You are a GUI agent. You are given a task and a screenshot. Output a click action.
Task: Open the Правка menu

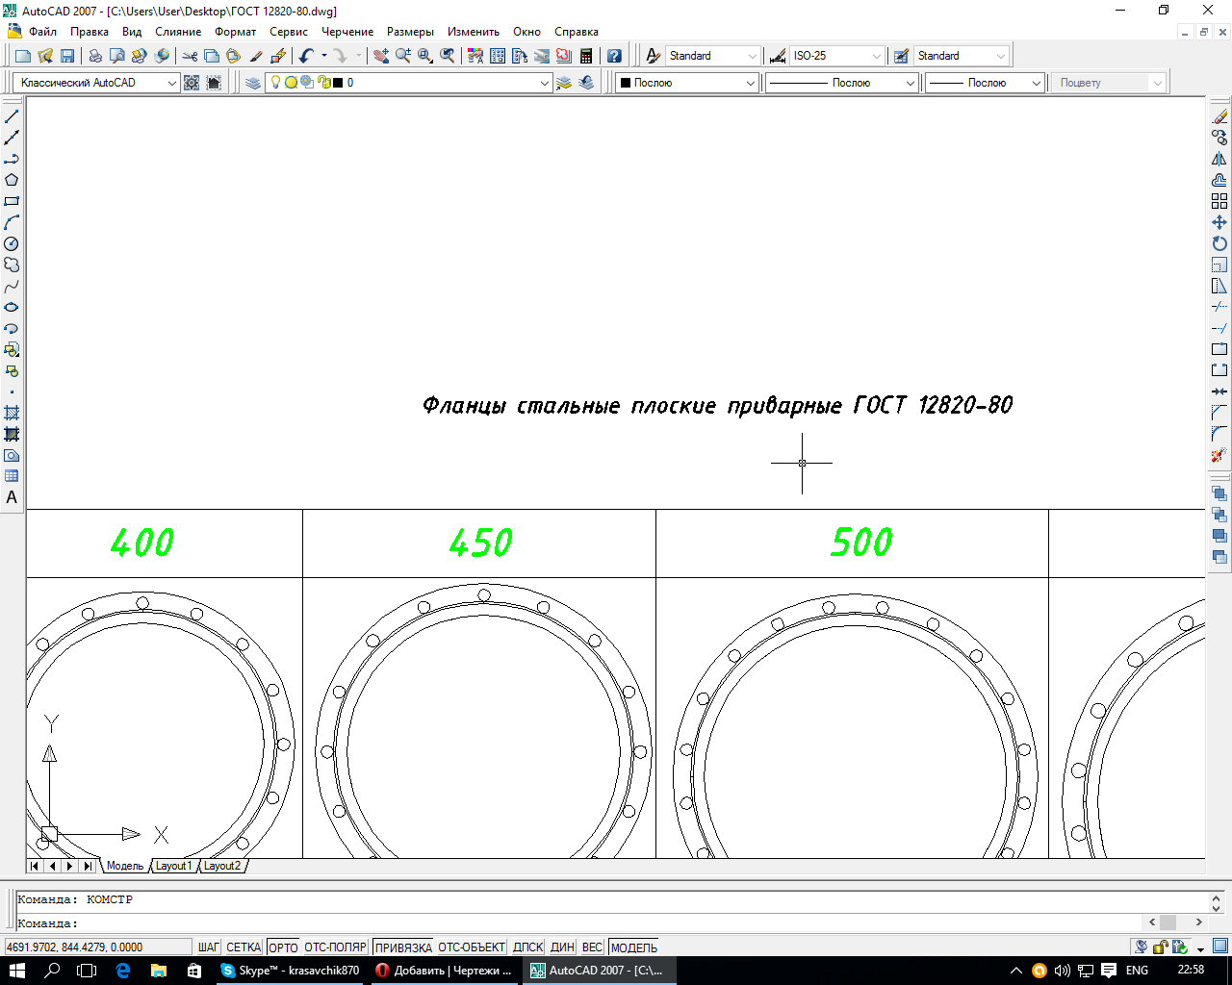click(90, 32)
